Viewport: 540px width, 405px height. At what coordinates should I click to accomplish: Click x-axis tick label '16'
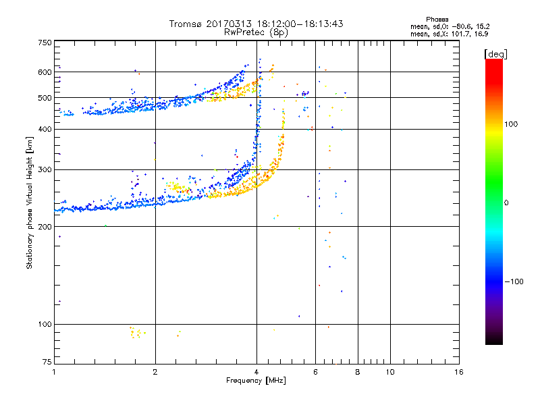pos(459,372)
